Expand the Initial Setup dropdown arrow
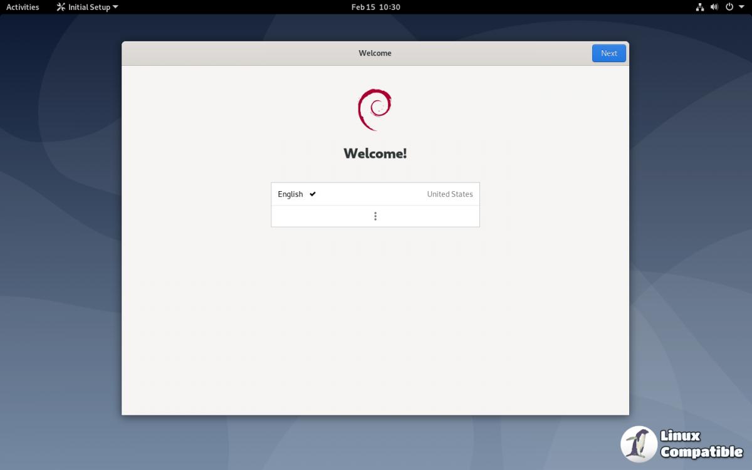Viewport: 752px width, 470px height. click(x=115, y=8)
